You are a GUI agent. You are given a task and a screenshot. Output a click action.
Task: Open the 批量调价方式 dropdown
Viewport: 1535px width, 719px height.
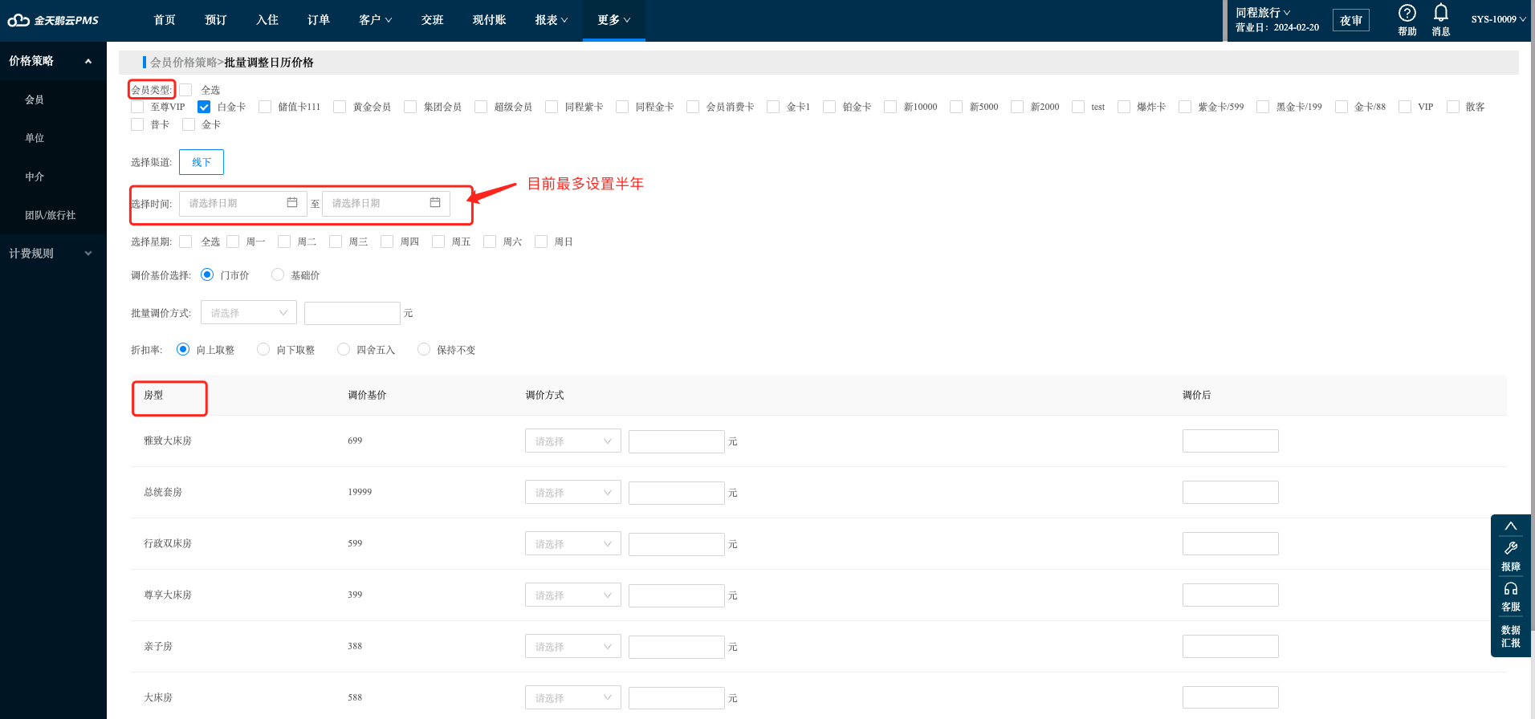pos(249,313)
